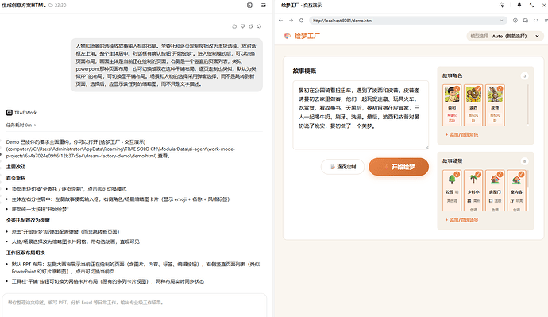The image size is (548, 317).
Task: Click inside the 故事梗概 story textarea
Action: (x=361, y=115)
